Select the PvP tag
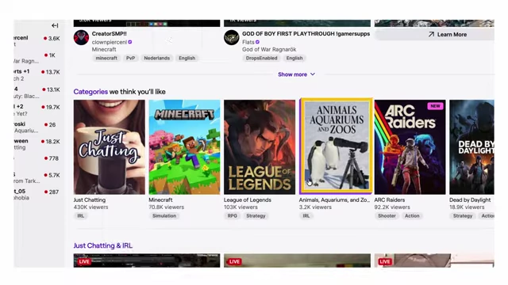The width and height of the screenshot is (508, 285). 130,58
